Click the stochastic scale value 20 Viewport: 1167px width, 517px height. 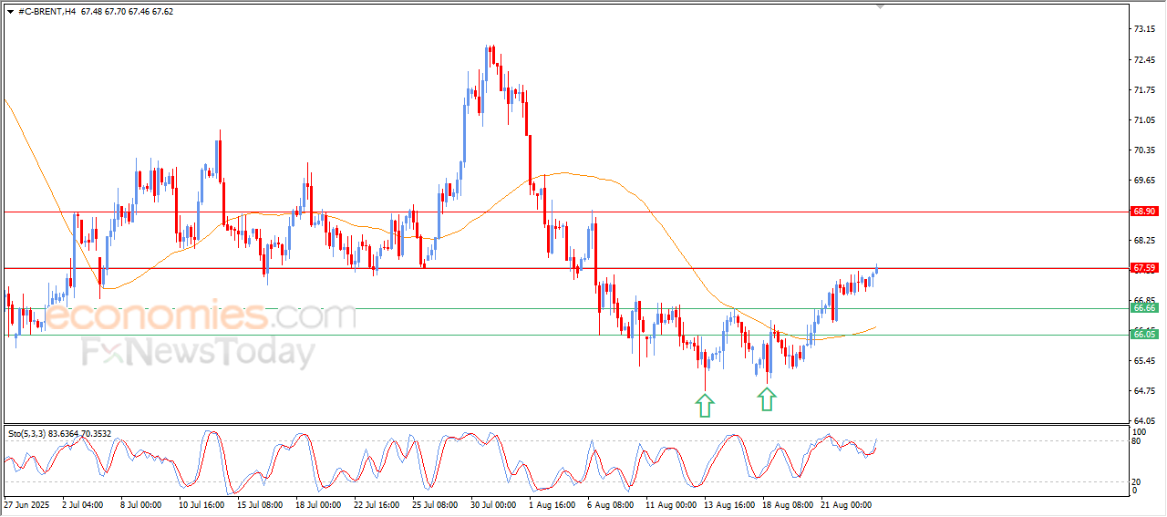point(1137,481)
